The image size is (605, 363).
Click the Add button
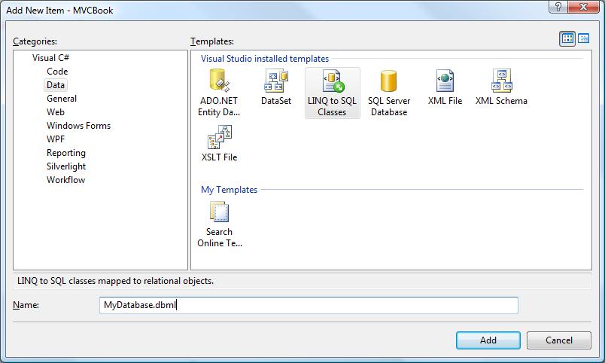(x=488, y=340)
